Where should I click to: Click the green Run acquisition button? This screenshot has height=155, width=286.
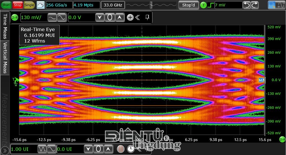6,5
